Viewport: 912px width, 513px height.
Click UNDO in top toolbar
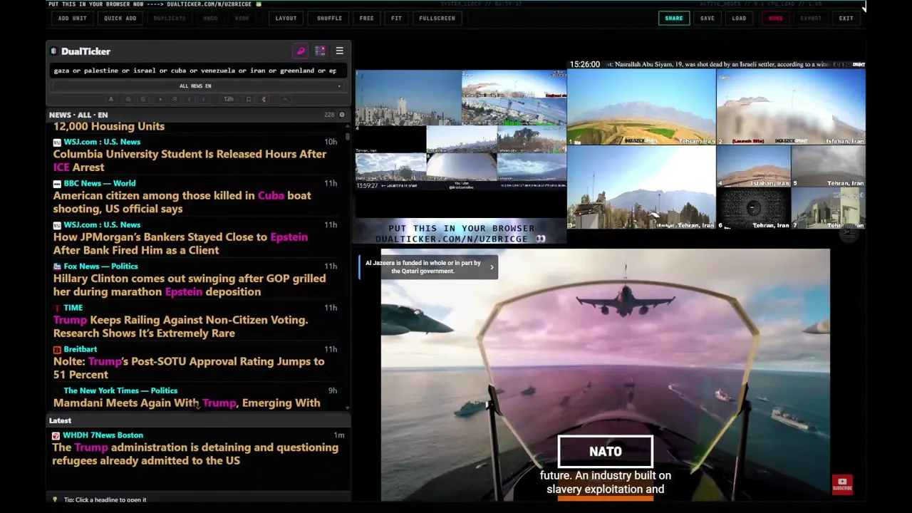(x=210, y=19)
